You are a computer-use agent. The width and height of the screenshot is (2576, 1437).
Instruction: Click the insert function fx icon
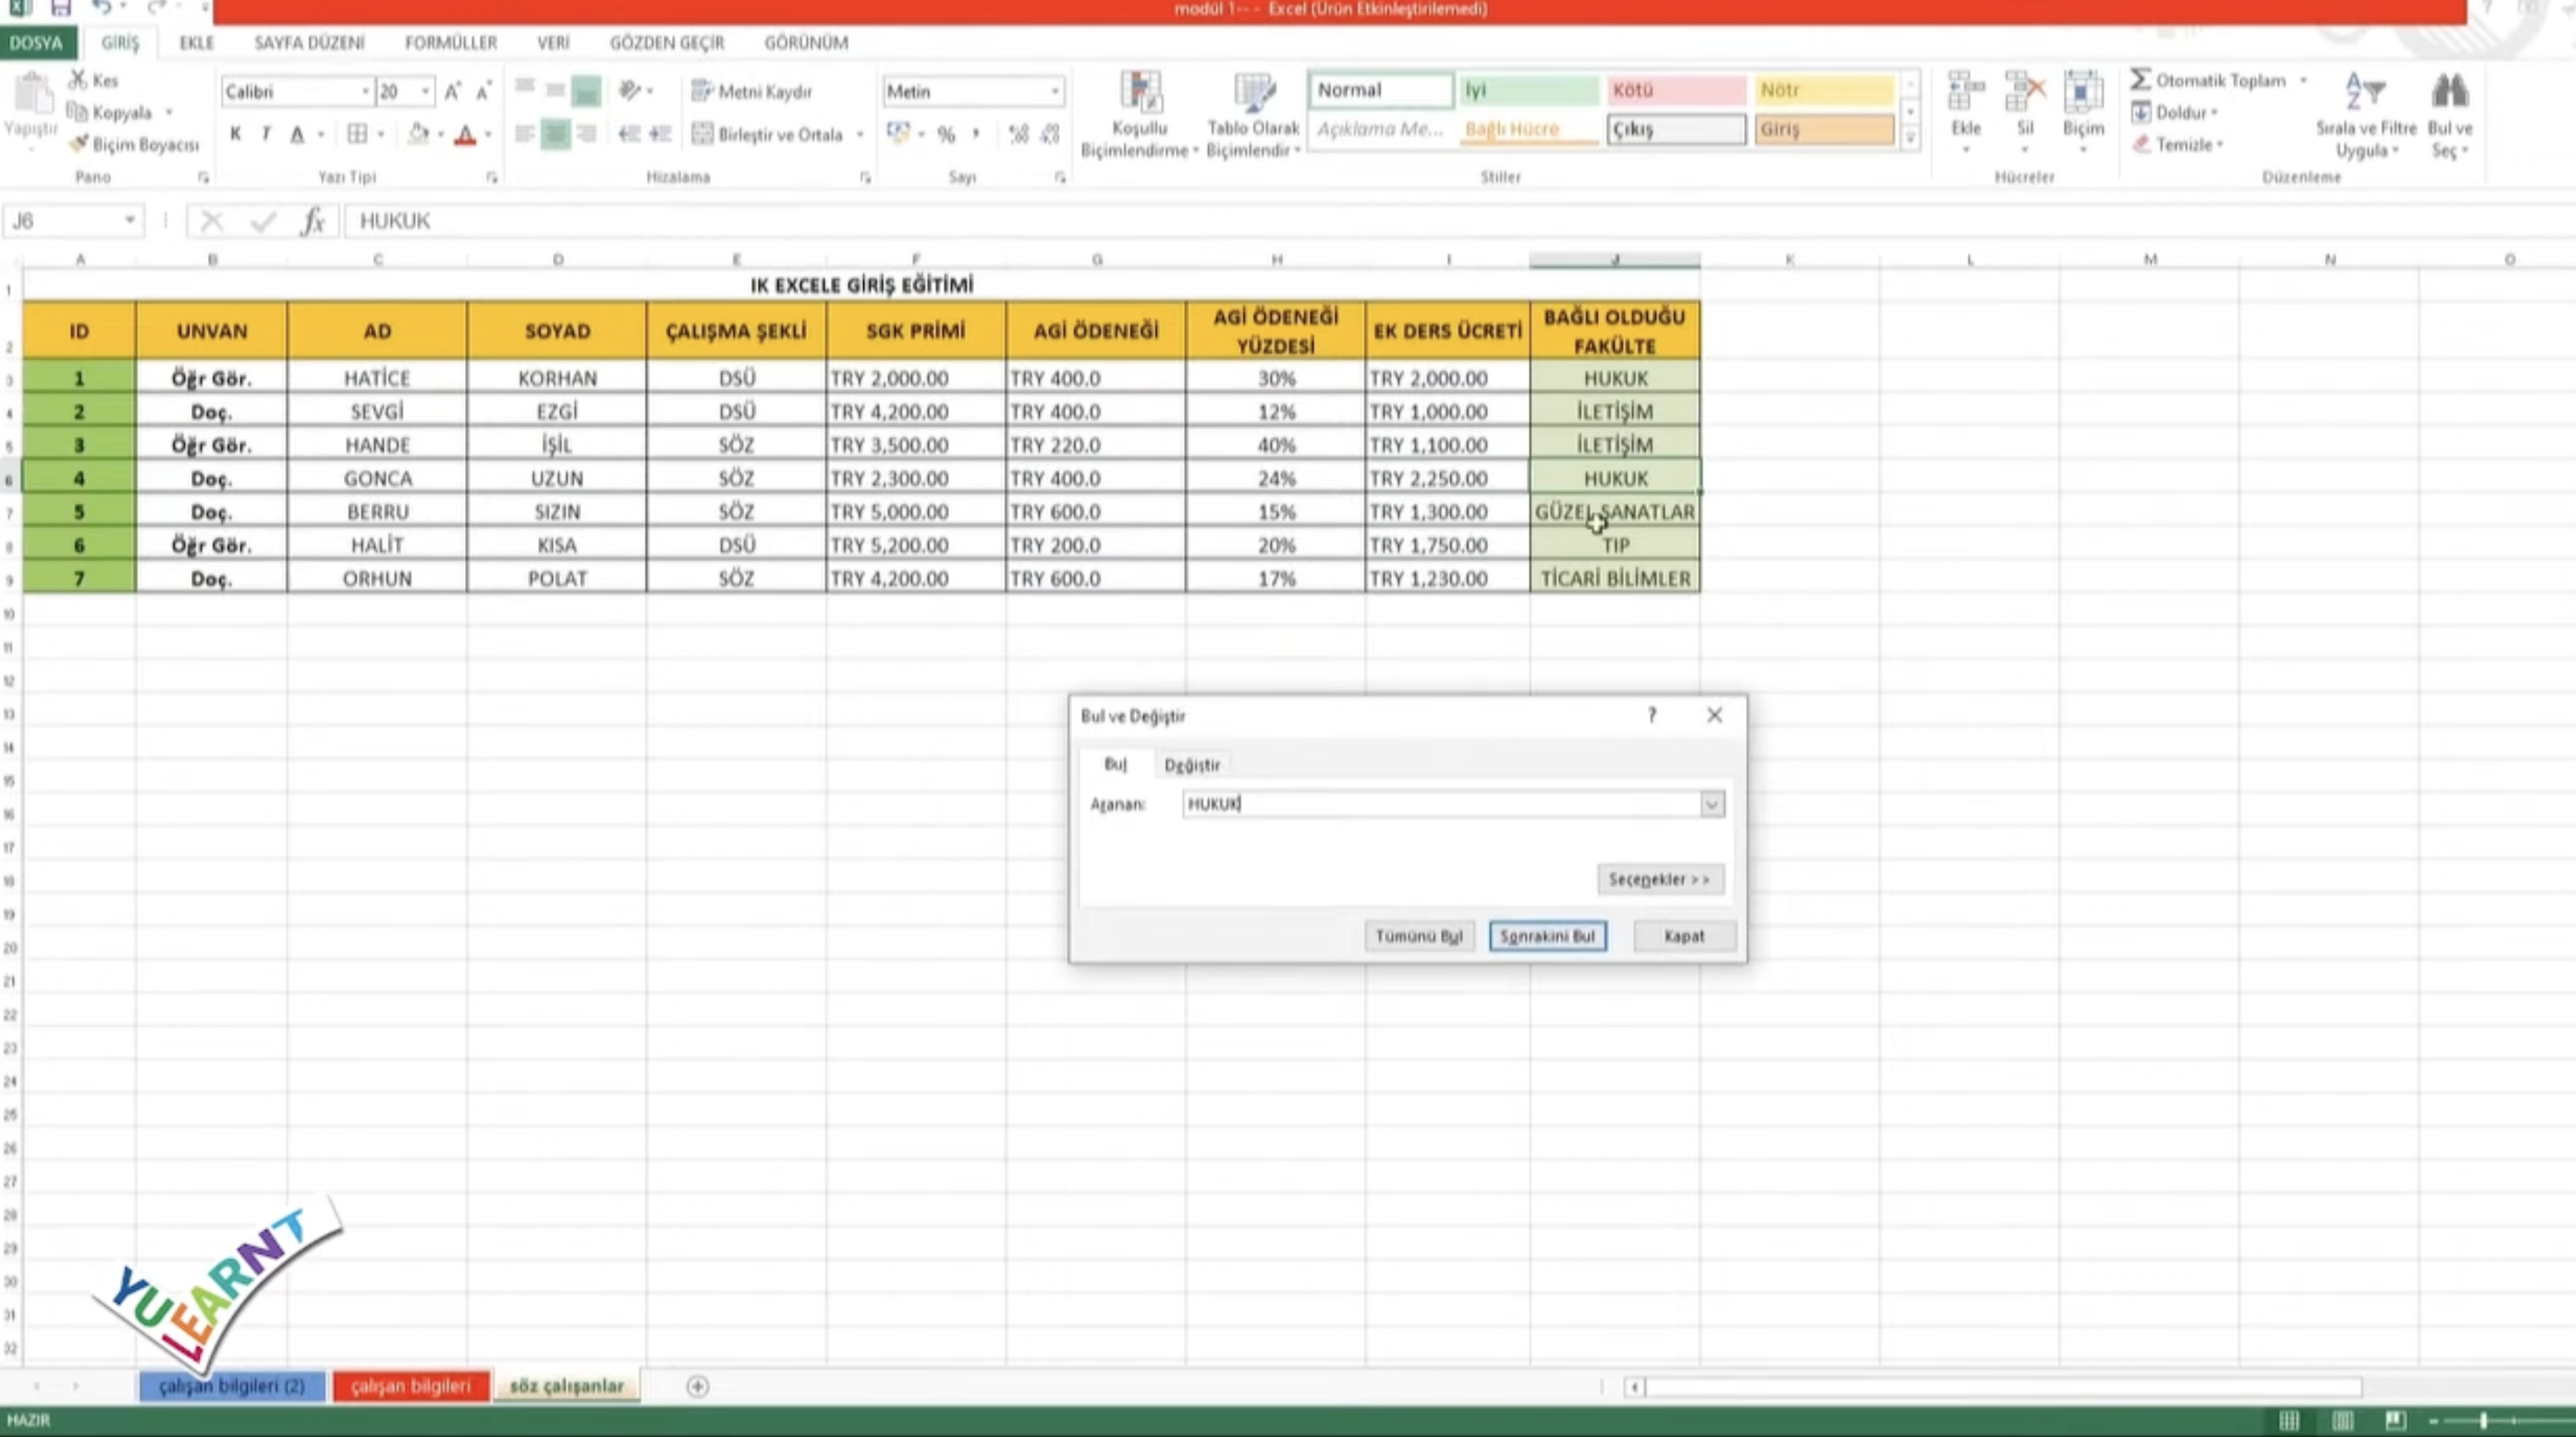(313, 221)
